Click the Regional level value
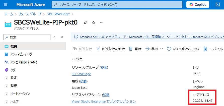This screenshot has width=224, height=106. click(199, 87)
